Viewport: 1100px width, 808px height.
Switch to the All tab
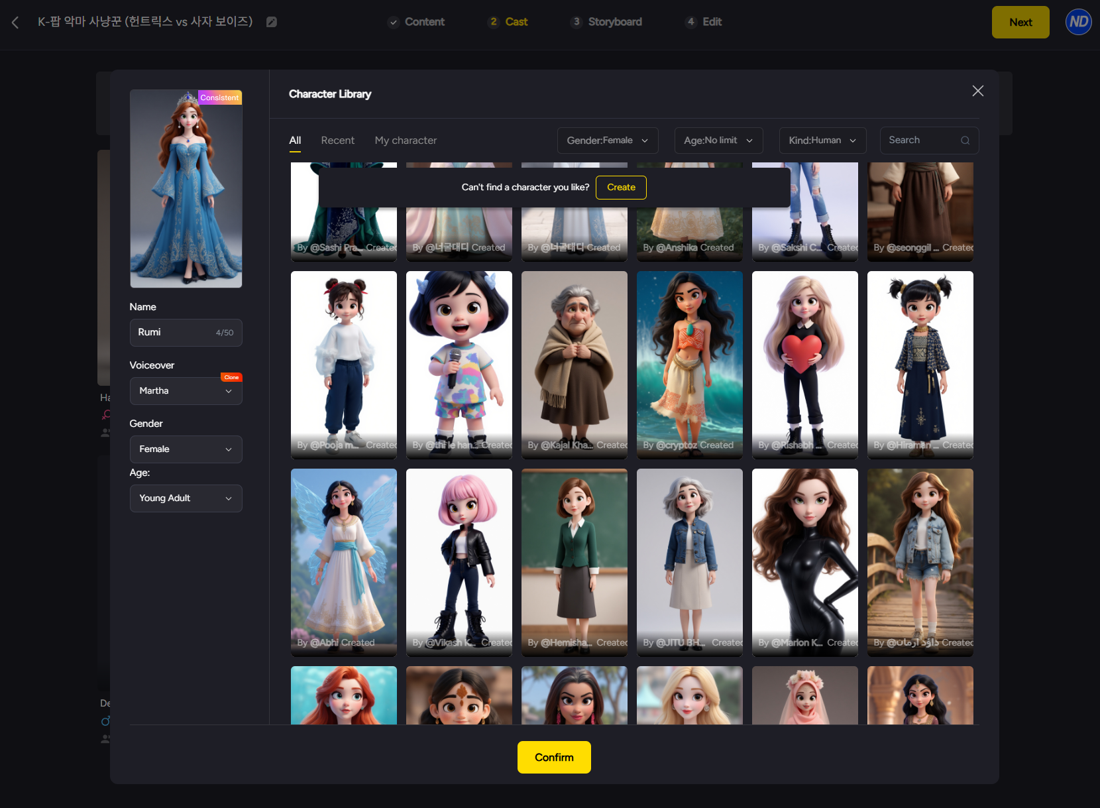[x=295, y=141]
